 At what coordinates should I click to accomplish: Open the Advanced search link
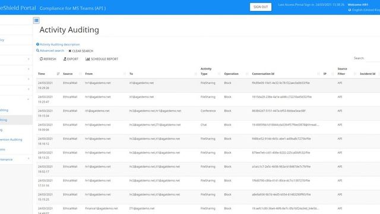click(x=50, y=51)
